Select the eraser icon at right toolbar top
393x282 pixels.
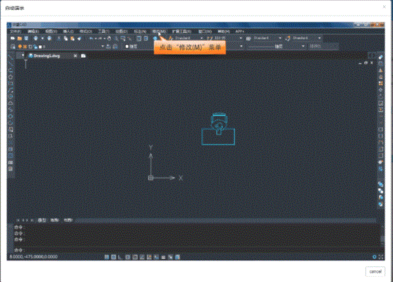tap(381, 57)
